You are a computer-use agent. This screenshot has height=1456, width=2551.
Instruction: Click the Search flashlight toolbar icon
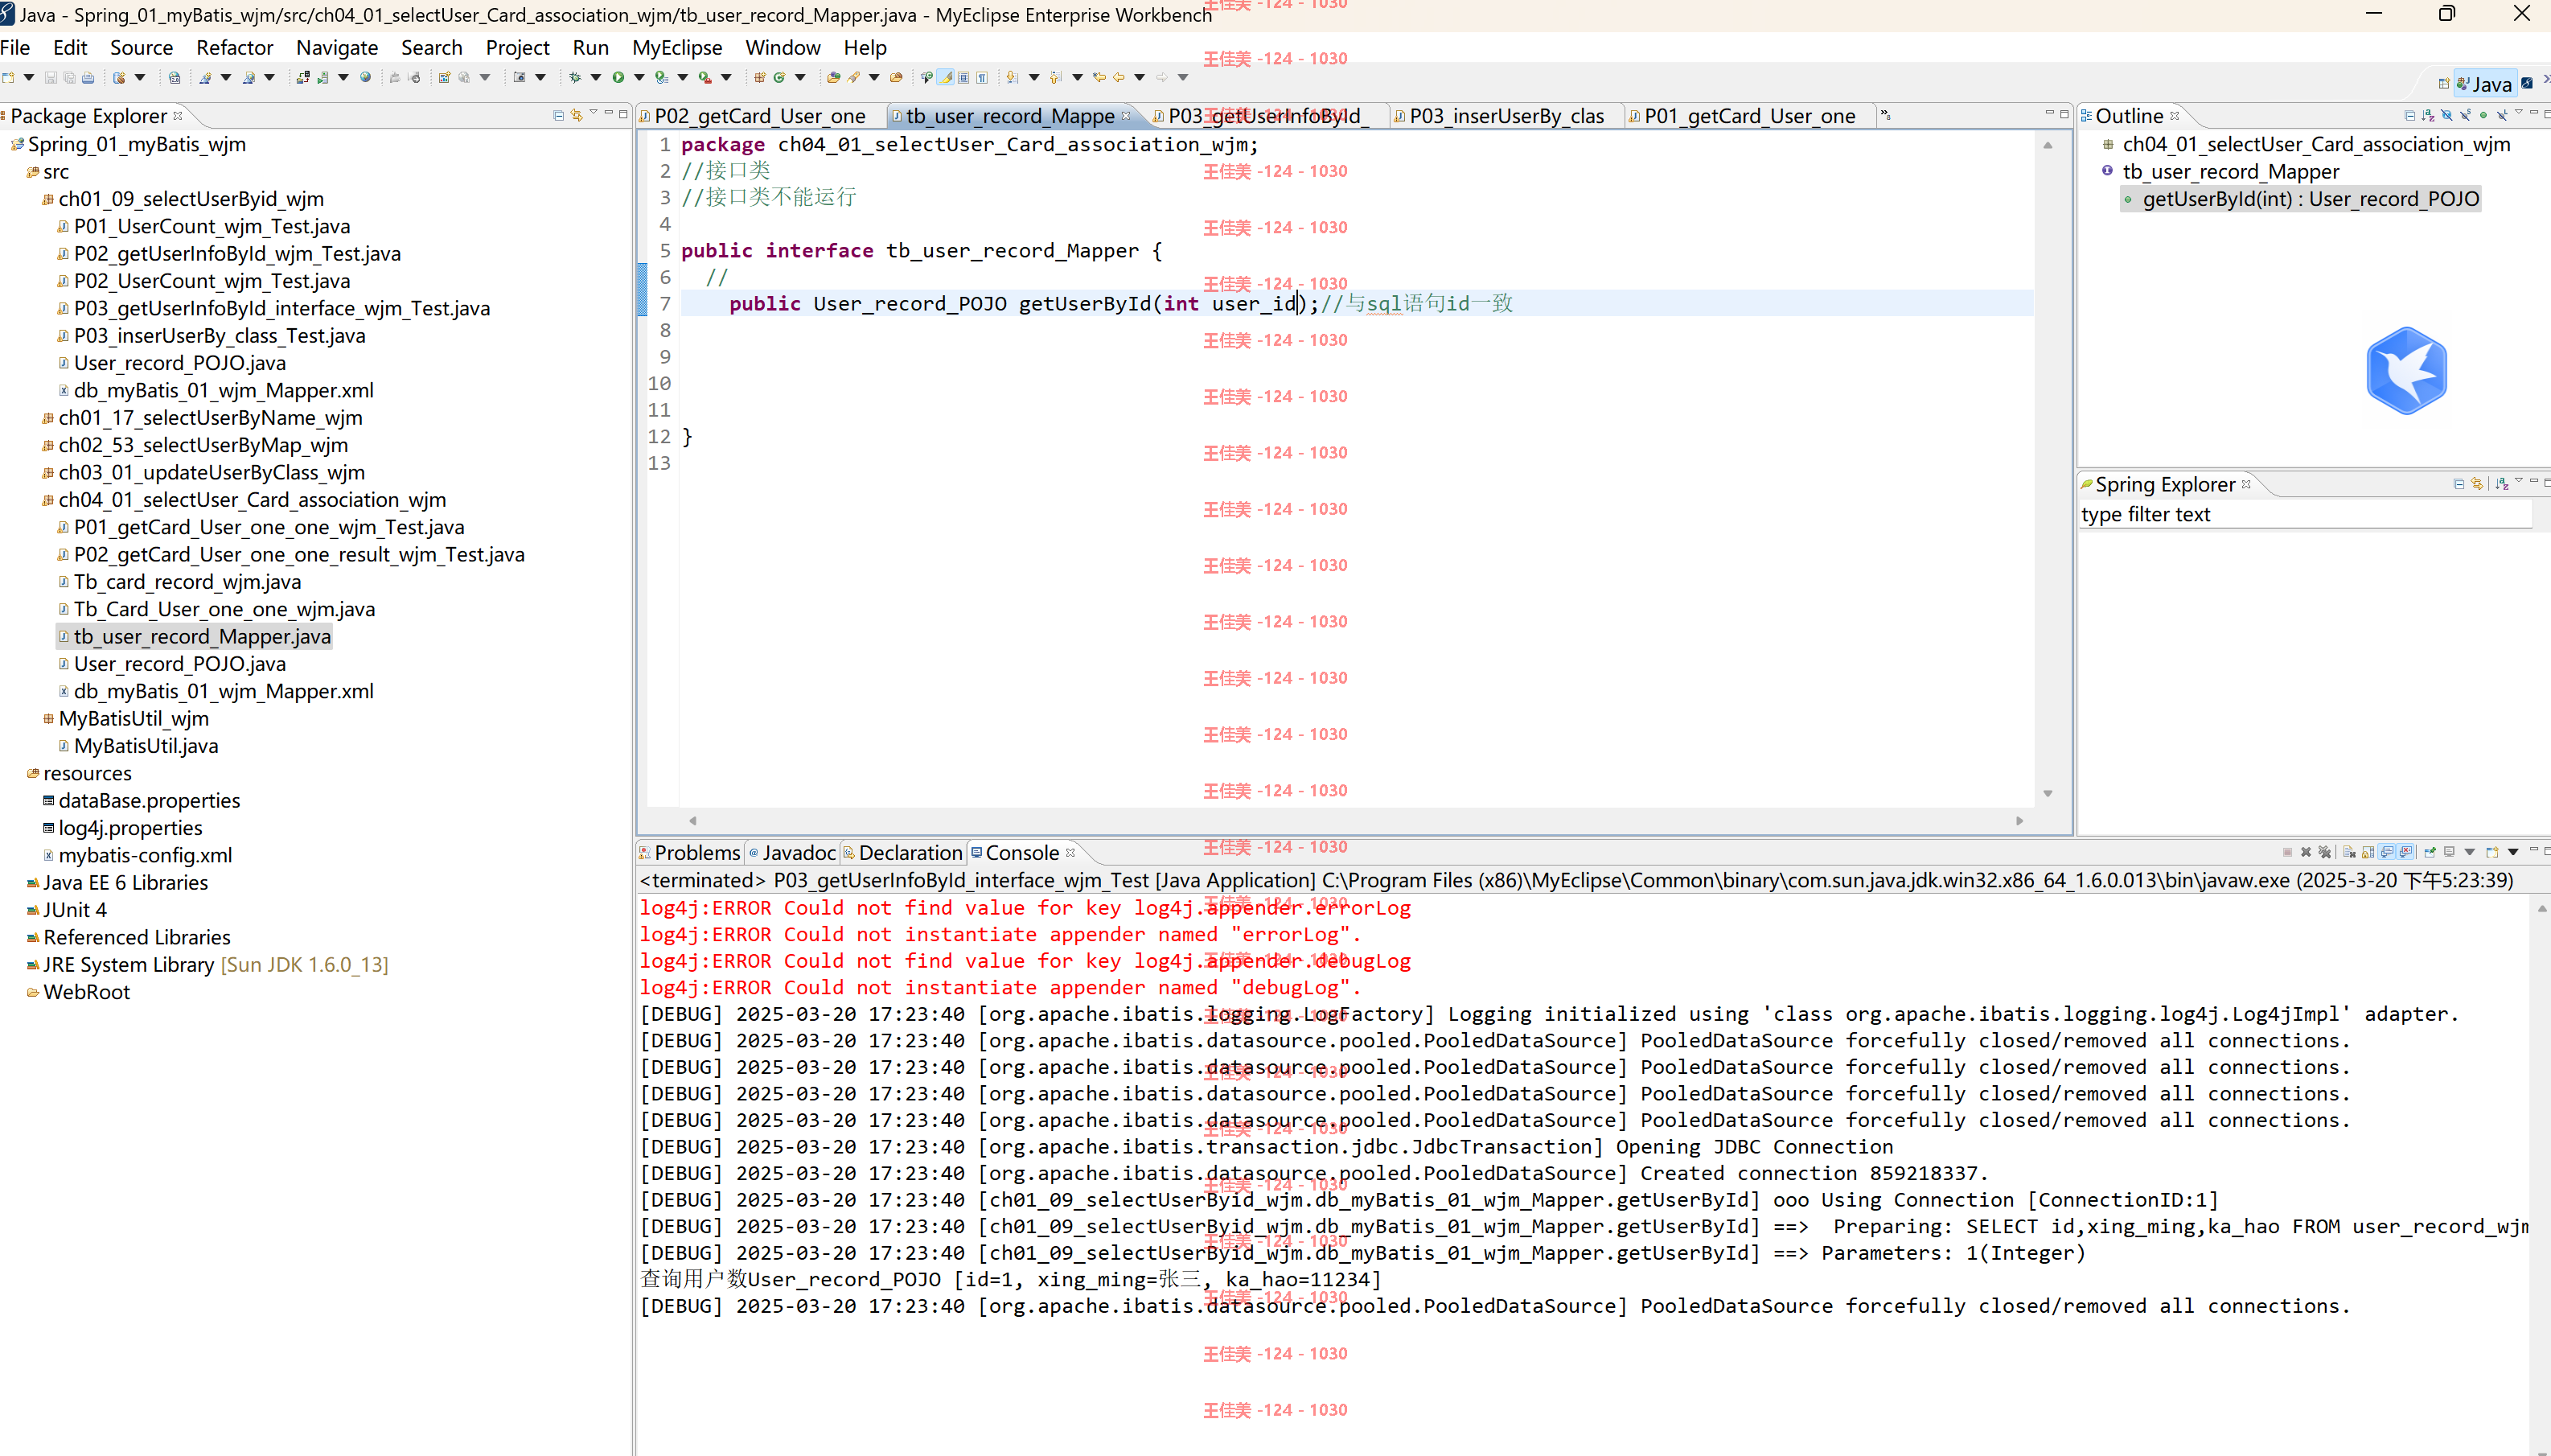(853, 78)
